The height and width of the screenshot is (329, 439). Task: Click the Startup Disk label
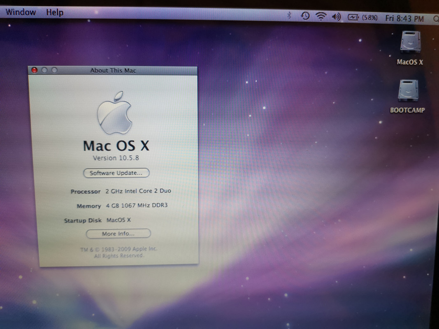pos(83,220)
